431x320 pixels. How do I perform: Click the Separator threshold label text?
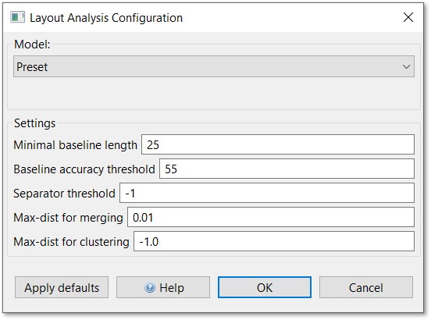click(64, 194)
